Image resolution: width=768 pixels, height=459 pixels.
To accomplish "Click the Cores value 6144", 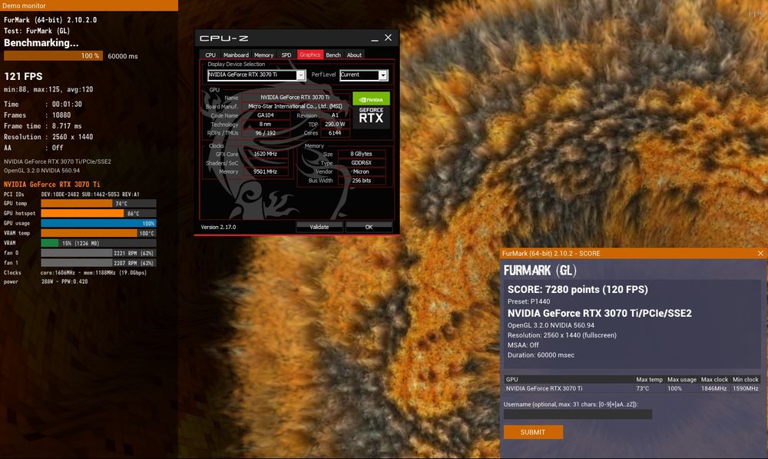I will coord(335,133).
